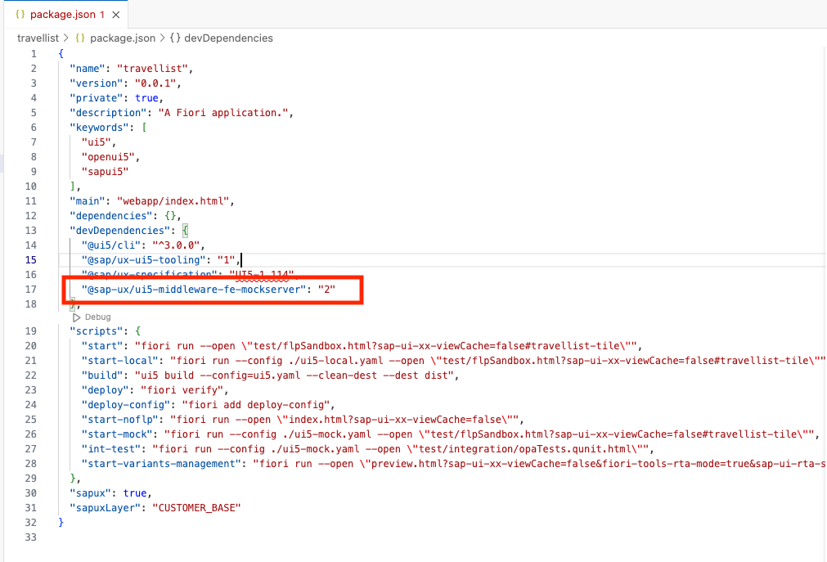The width and height of the screenshot is (827, 562).
Task: Click the "sapux" key
Action: [91, 493]
